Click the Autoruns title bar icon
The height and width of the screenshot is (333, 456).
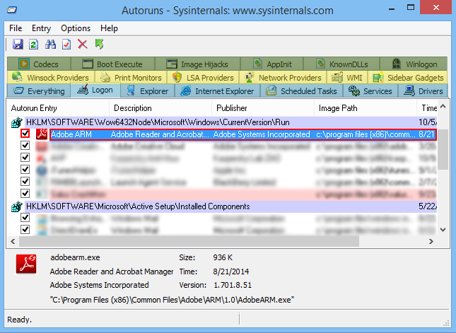coord(11,11)
